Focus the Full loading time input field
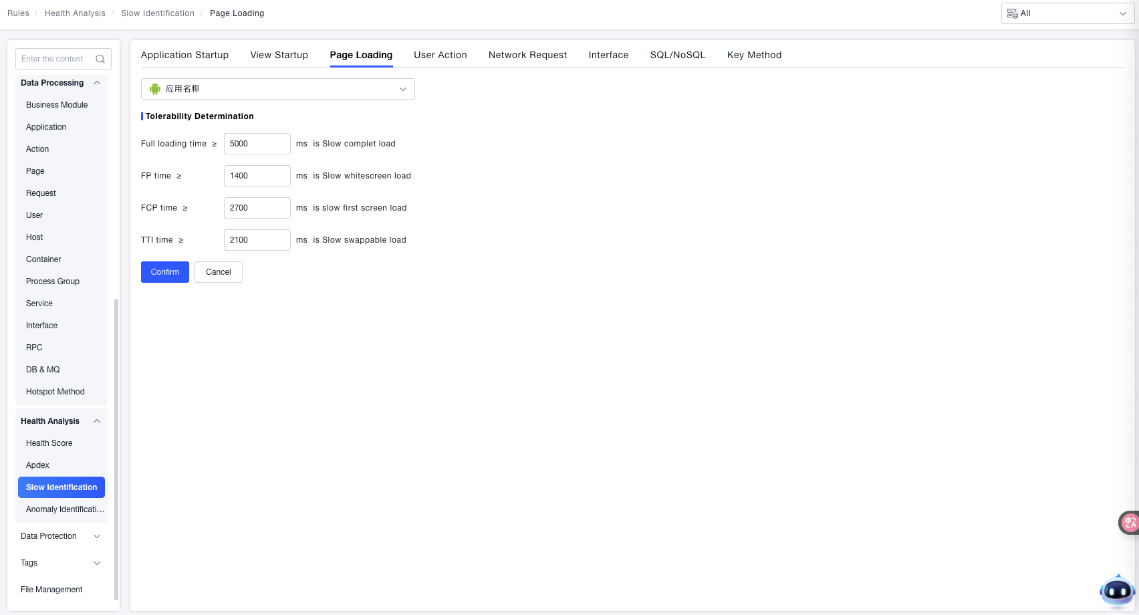Screen dimensions: 1139x615 pyautogui.click(x=257, y=144)
